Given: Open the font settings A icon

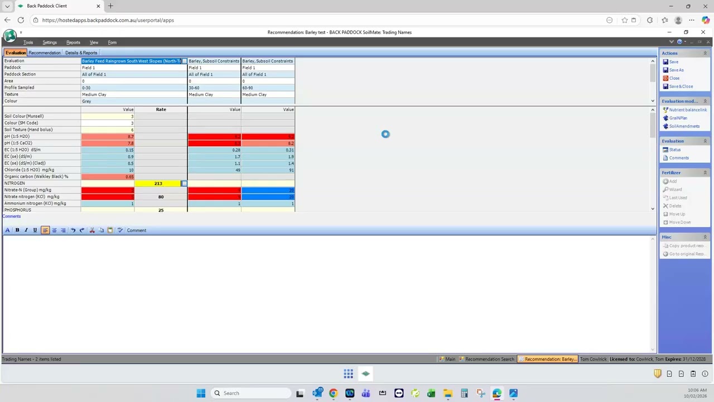Looking at the screenshot, I should coord(8,230).
